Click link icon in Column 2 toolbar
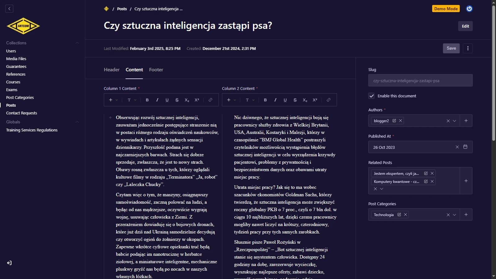The height and width of the screenshot is (279, 496). tap(328, 100)
